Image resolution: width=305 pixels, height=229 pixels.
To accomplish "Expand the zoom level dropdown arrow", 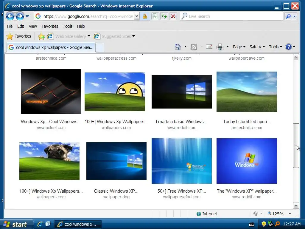I will (x=290, y=213).
